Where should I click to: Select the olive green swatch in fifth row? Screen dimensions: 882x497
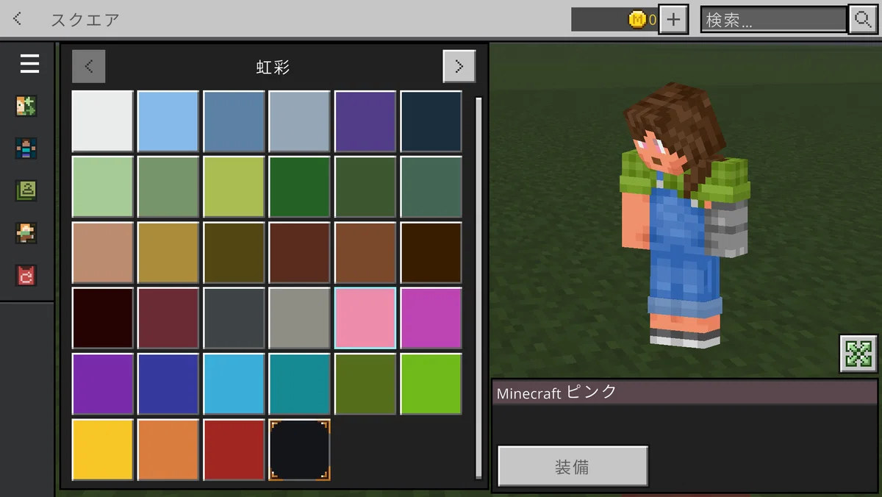click(365, 384)
